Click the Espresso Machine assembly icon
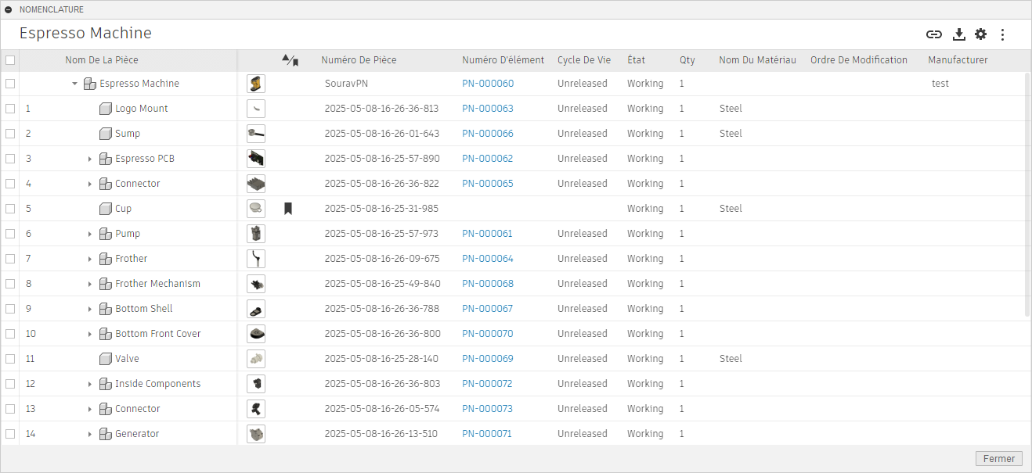This screenshot has height=473, width=1032. (89, 84)
